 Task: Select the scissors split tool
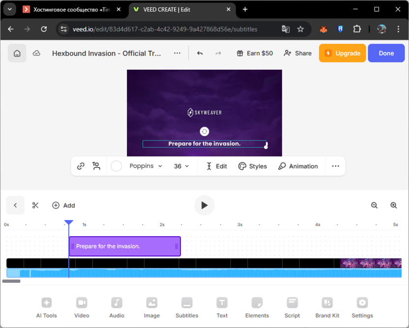click(35, 205)
